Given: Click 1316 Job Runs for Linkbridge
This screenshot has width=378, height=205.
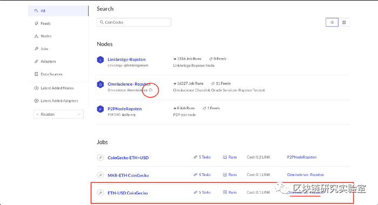Looking at the screenshot, I should (187, 59).
